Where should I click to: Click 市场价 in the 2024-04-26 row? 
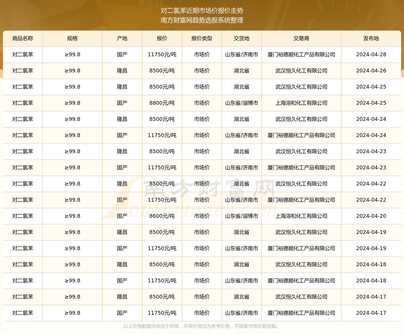[x=202, y=71]
